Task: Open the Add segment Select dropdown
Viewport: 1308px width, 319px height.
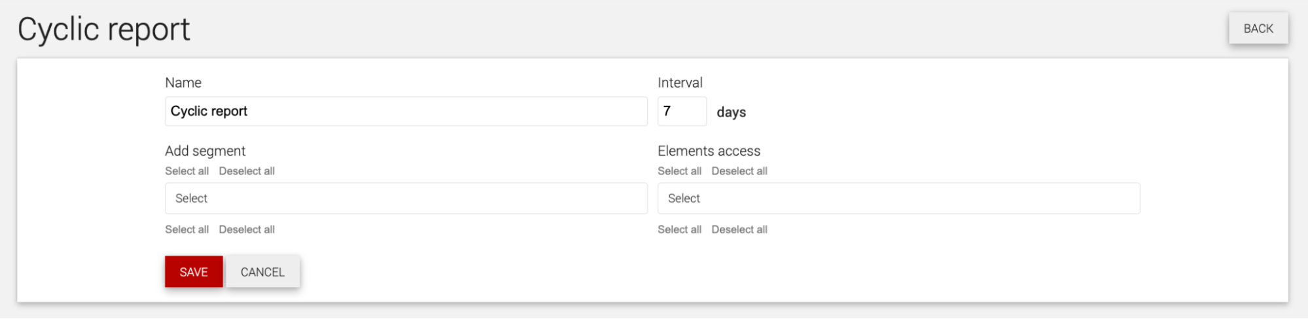Action: point(406,198)
